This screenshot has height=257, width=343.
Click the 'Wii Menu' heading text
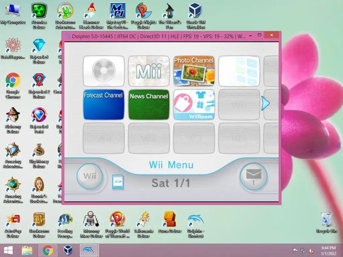171,165
